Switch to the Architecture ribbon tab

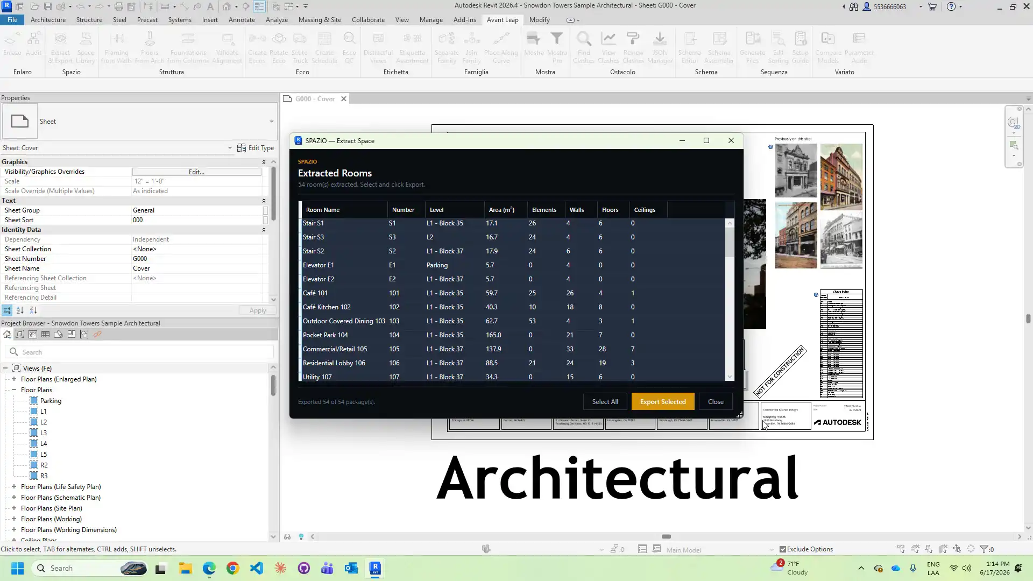48,20
